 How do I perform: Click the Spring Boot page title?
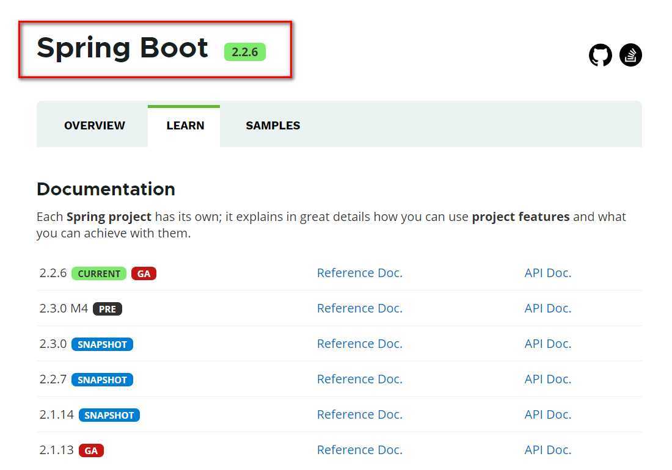coord(122,48)
